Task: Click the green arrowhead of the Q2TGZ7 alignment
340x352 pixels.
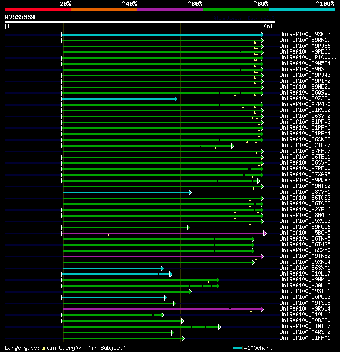Action: click(x=233, y=145)
